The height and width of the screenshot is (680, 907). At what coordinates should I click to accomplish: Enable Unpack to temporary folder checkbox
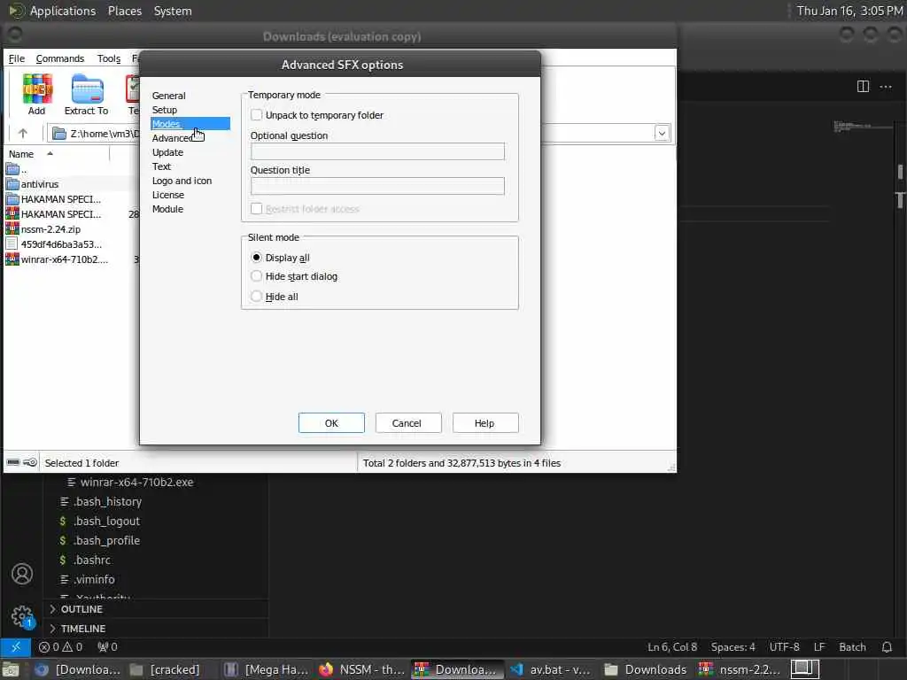pos(256,115)
